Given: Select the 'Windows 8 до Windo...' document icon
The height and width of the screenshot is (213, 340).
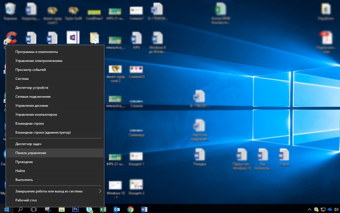Looking at the screenshot, I should (x=157, y=42).
